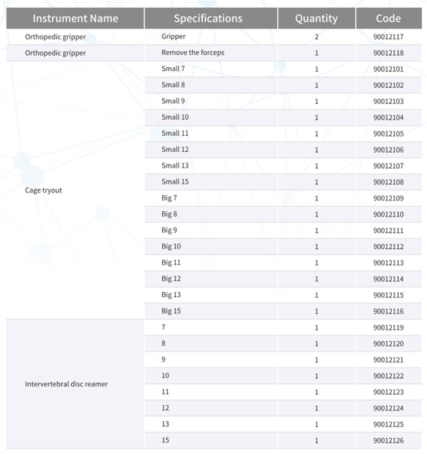
Task: Select code 90012113
Action: pos(388,263)
